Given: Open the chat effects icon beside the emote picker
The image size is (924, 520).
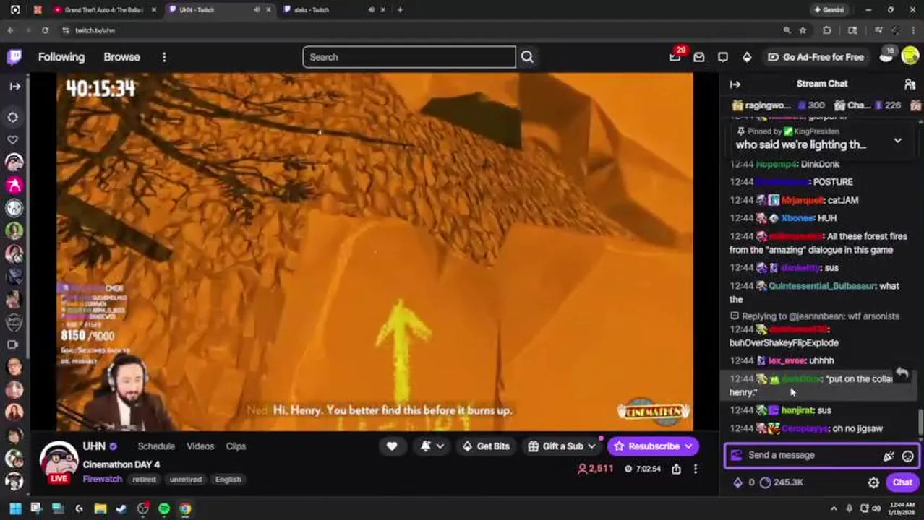Looking at the screenshot, I should coord(889,456).
